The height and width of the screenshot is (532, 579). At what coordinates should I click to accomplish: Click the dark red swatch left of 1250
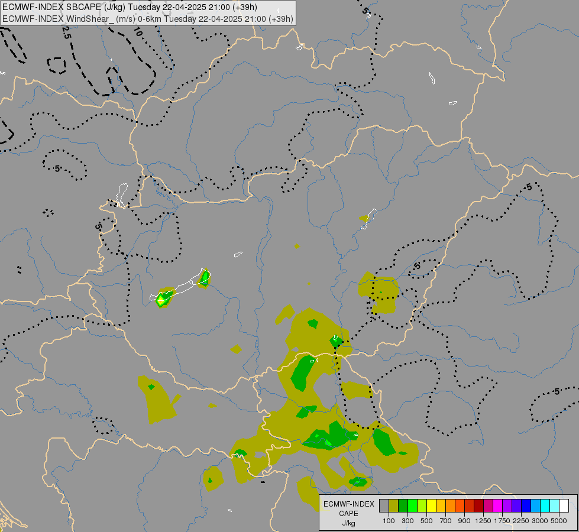[478, 506]
